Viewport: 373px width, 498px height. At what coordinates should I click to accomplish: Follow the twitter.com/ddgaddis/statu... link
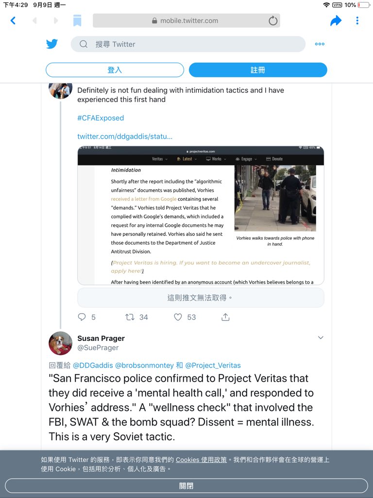point(125,136)
